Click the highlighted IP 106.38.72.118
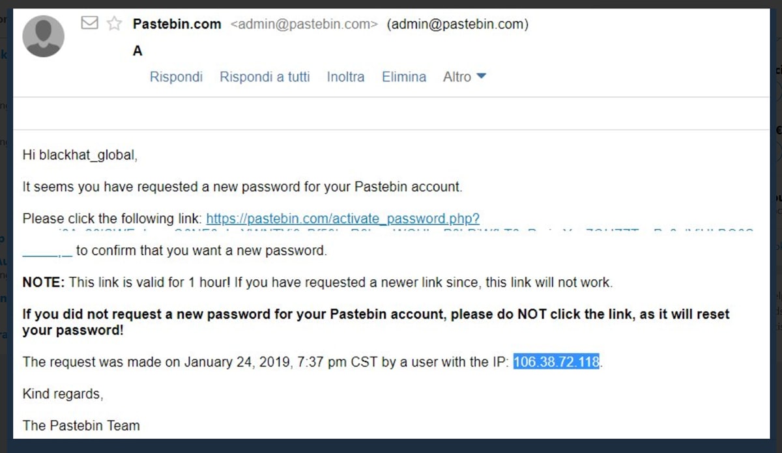This screenshot has width=782, height=453. [556, 362]
